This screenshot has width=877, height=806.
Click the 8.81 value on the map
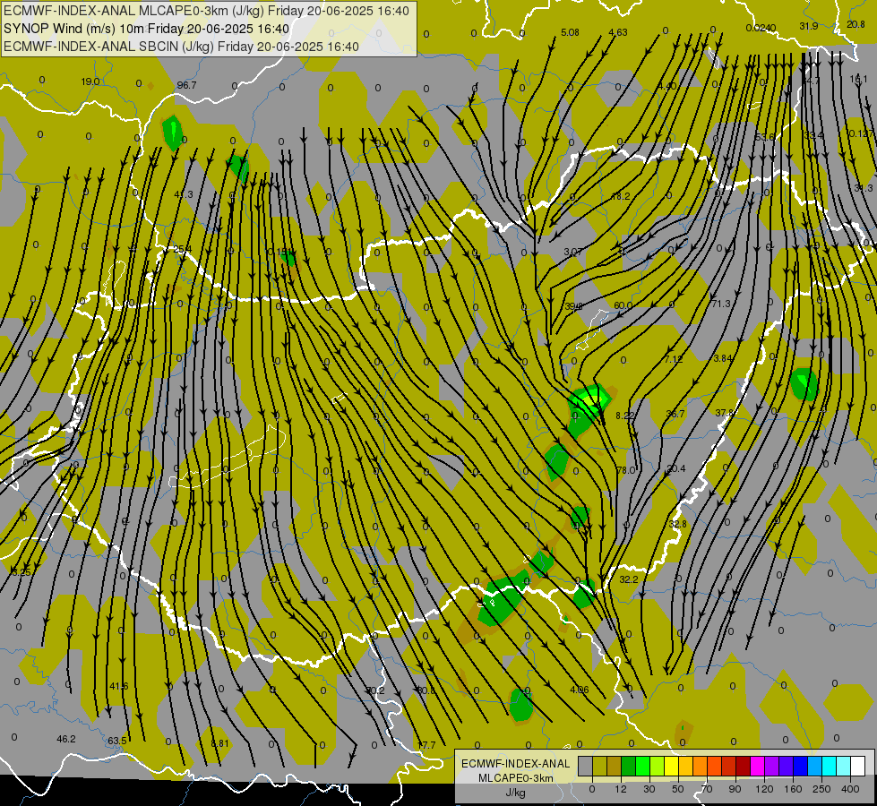point(219,743)
